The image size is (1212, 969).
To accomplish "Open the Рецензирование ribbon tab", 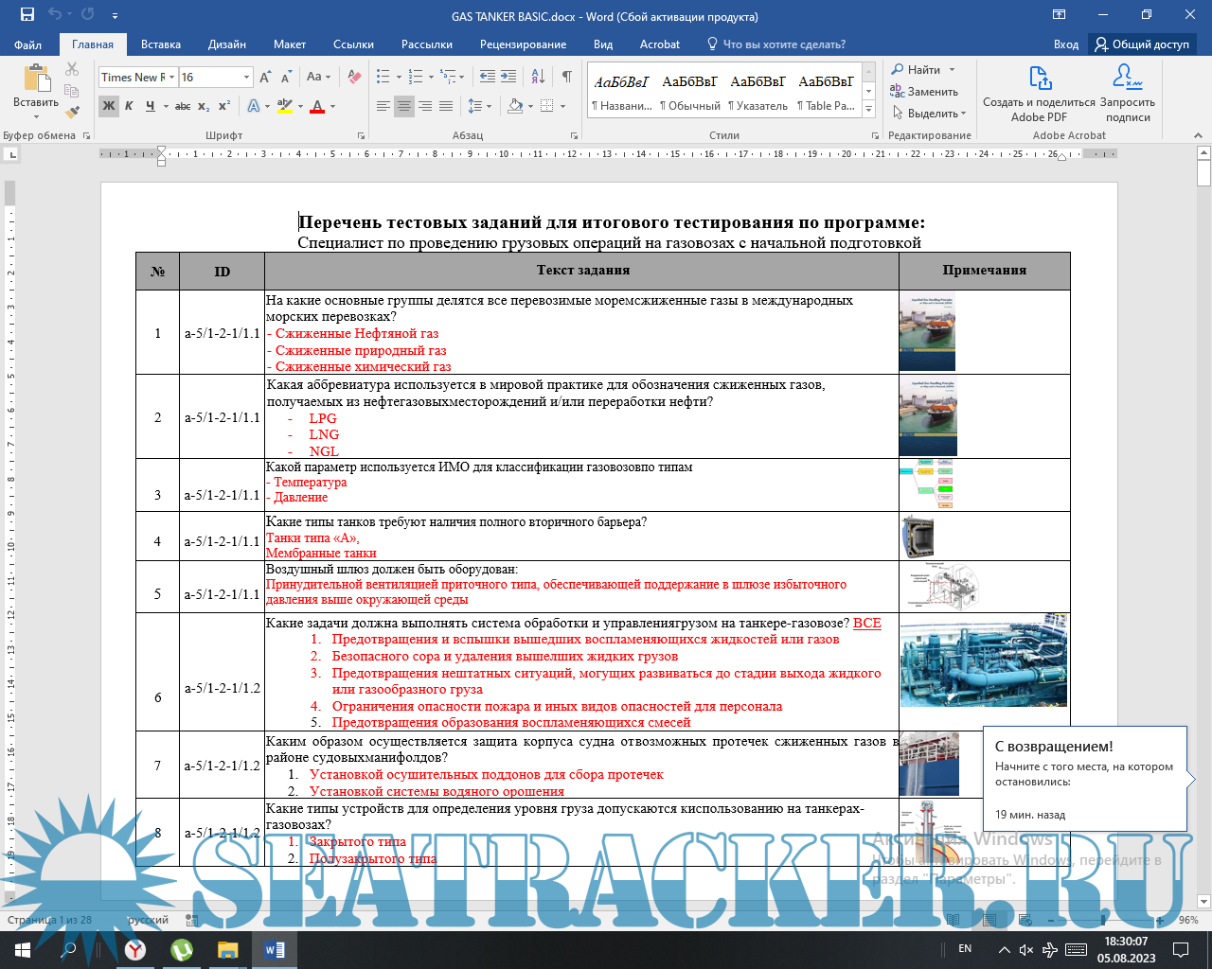I will (523, 44).
